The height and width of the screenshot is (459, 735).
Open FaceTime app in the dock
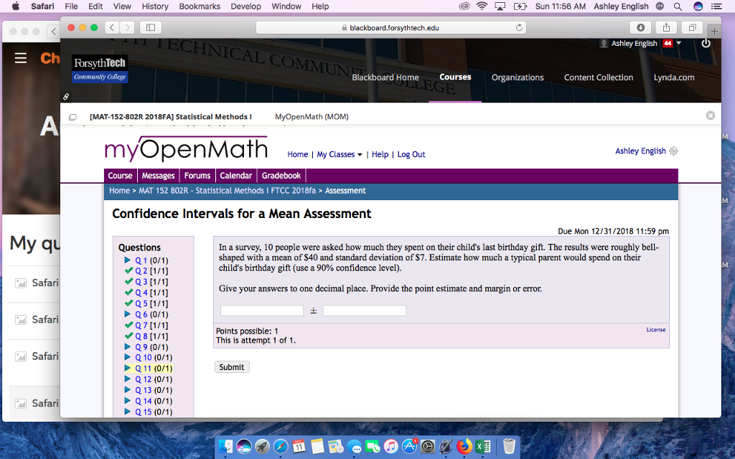[x=373, y=446]
